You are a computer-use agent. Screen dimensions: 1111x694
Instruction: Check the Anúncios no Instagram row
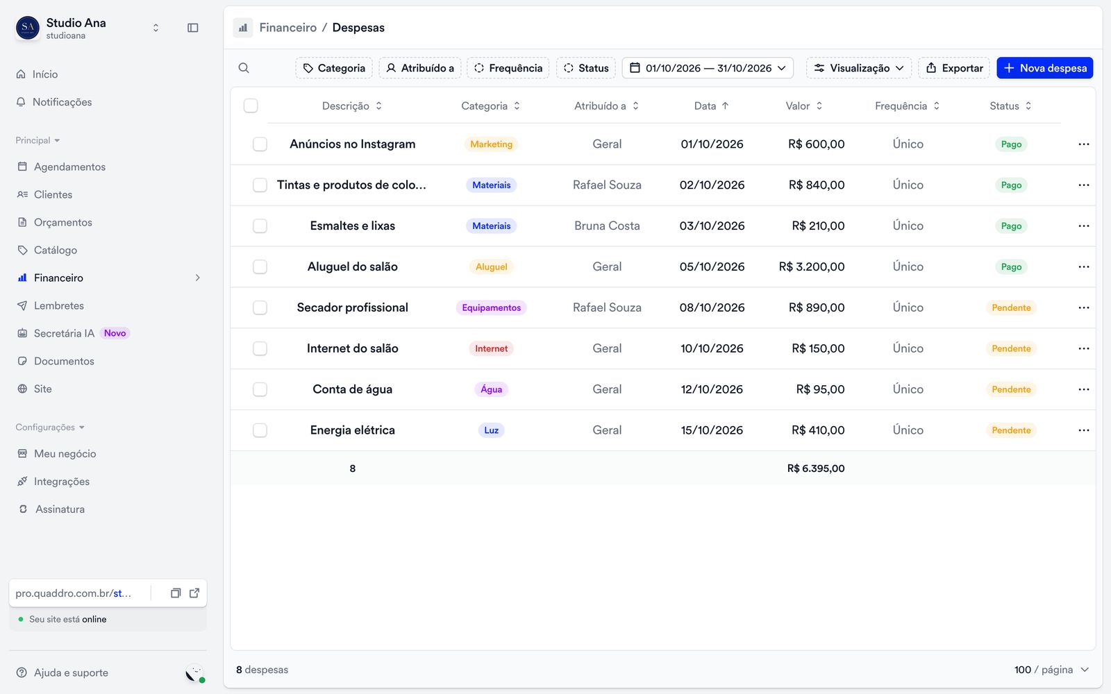point(260,144)
